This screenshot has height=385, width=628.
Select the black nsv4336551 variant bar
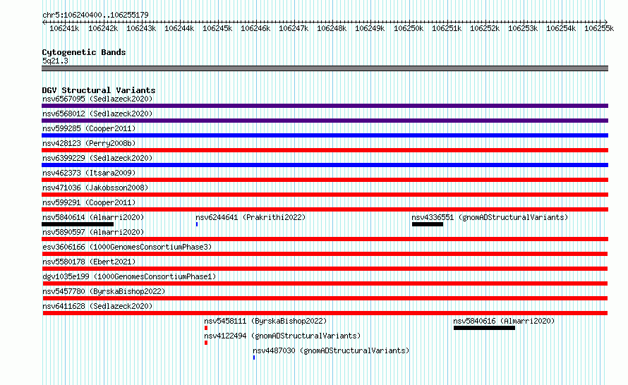click(x=428, y=224)
